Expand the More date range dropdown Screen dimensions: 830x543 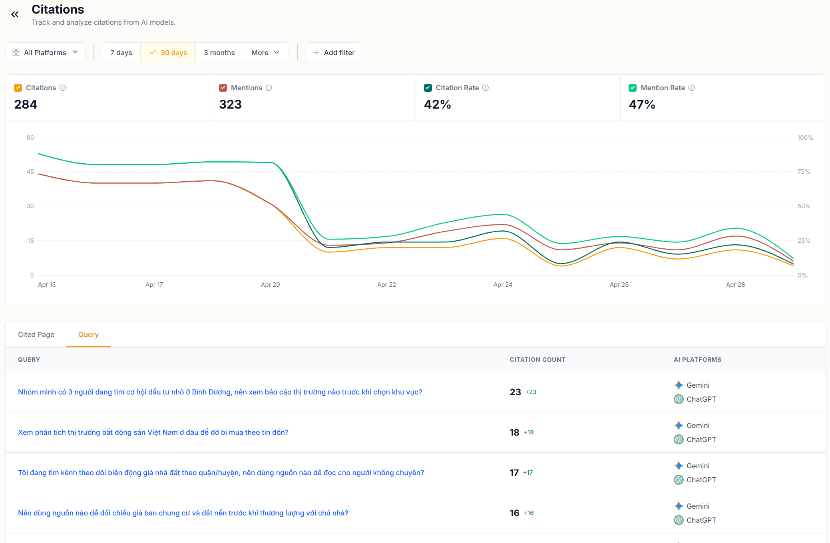[x=265, y=53]
